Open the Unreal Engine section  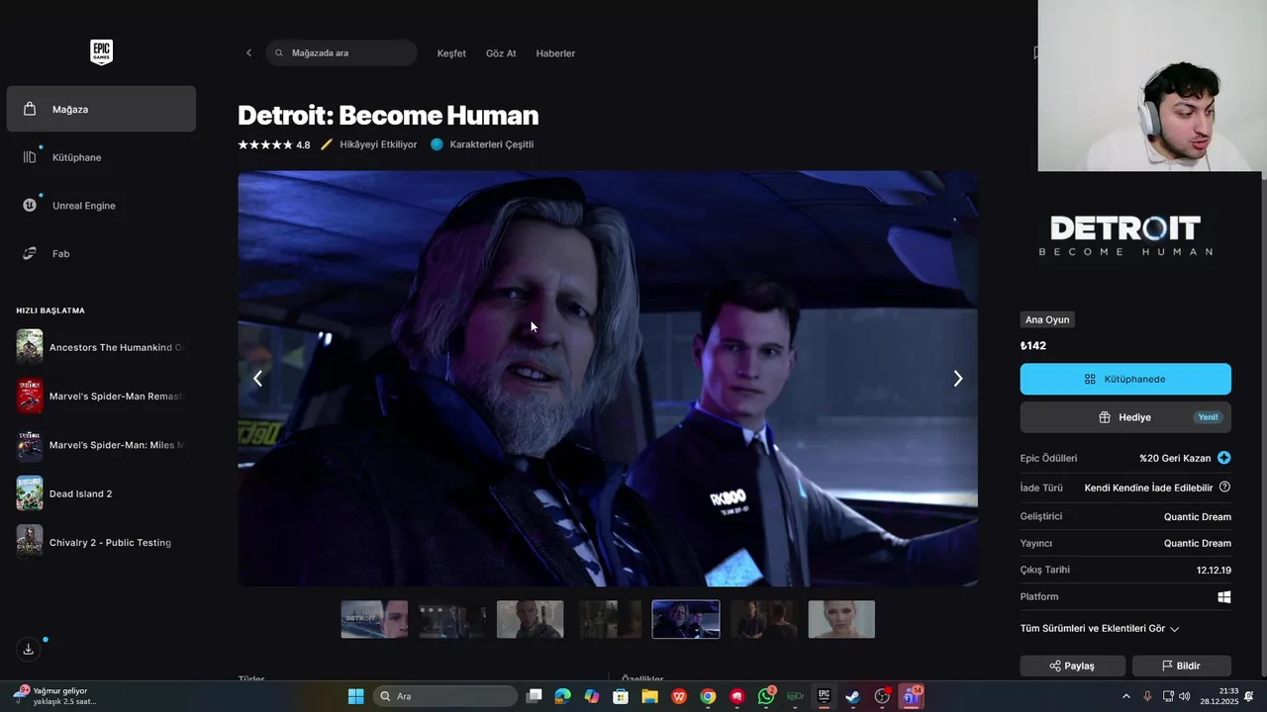(101, 206)
